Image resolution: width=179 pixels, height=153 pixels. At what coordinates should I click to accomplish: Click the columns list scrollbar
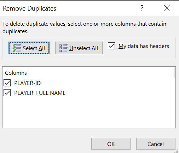(175, 72)
